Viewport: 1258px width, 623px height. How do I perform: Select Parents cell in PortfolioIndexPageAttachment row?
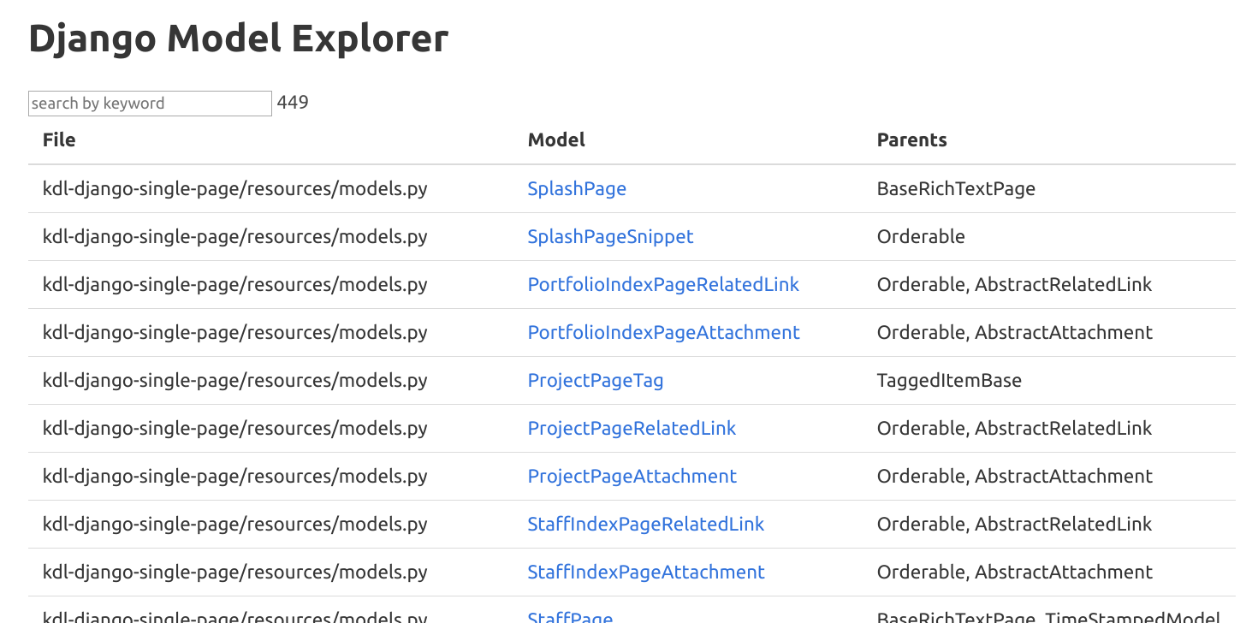(1015, 333)
